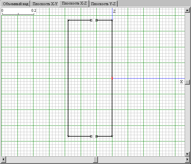The image size is (191, 164).
Task: Select top-left corner point of the rectangle
Action: [x=68, y=20]
